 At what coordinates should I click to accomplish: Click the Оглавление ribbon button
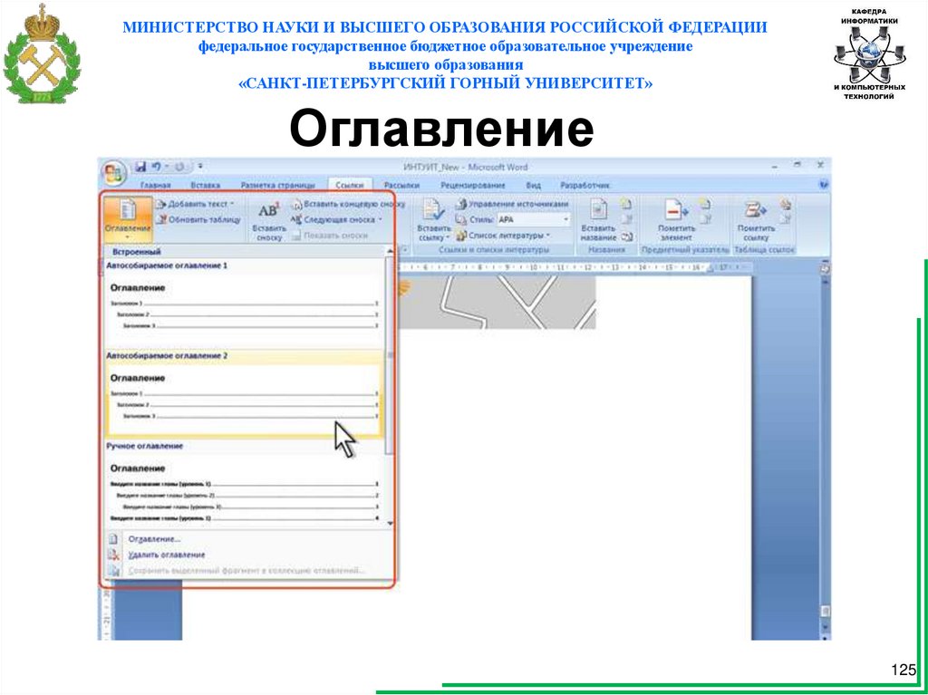128,218
